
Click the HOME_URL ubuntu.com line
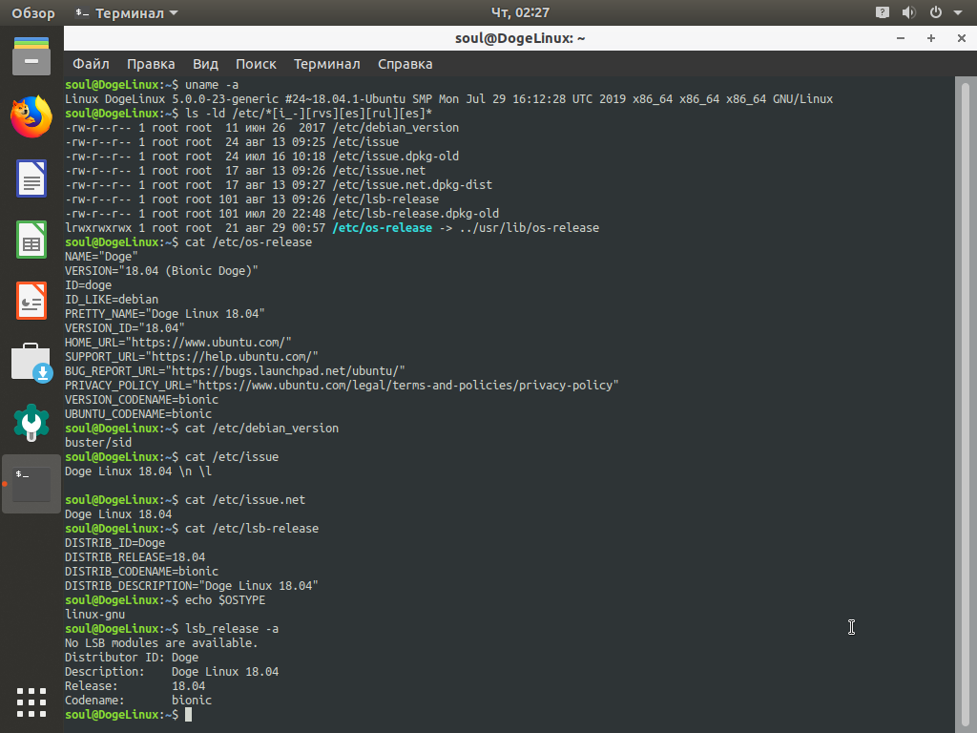pos(178,343)
